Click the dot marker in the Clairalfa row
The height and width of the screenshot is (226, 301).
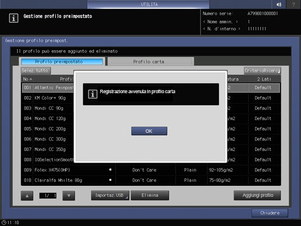coord(110,180)
